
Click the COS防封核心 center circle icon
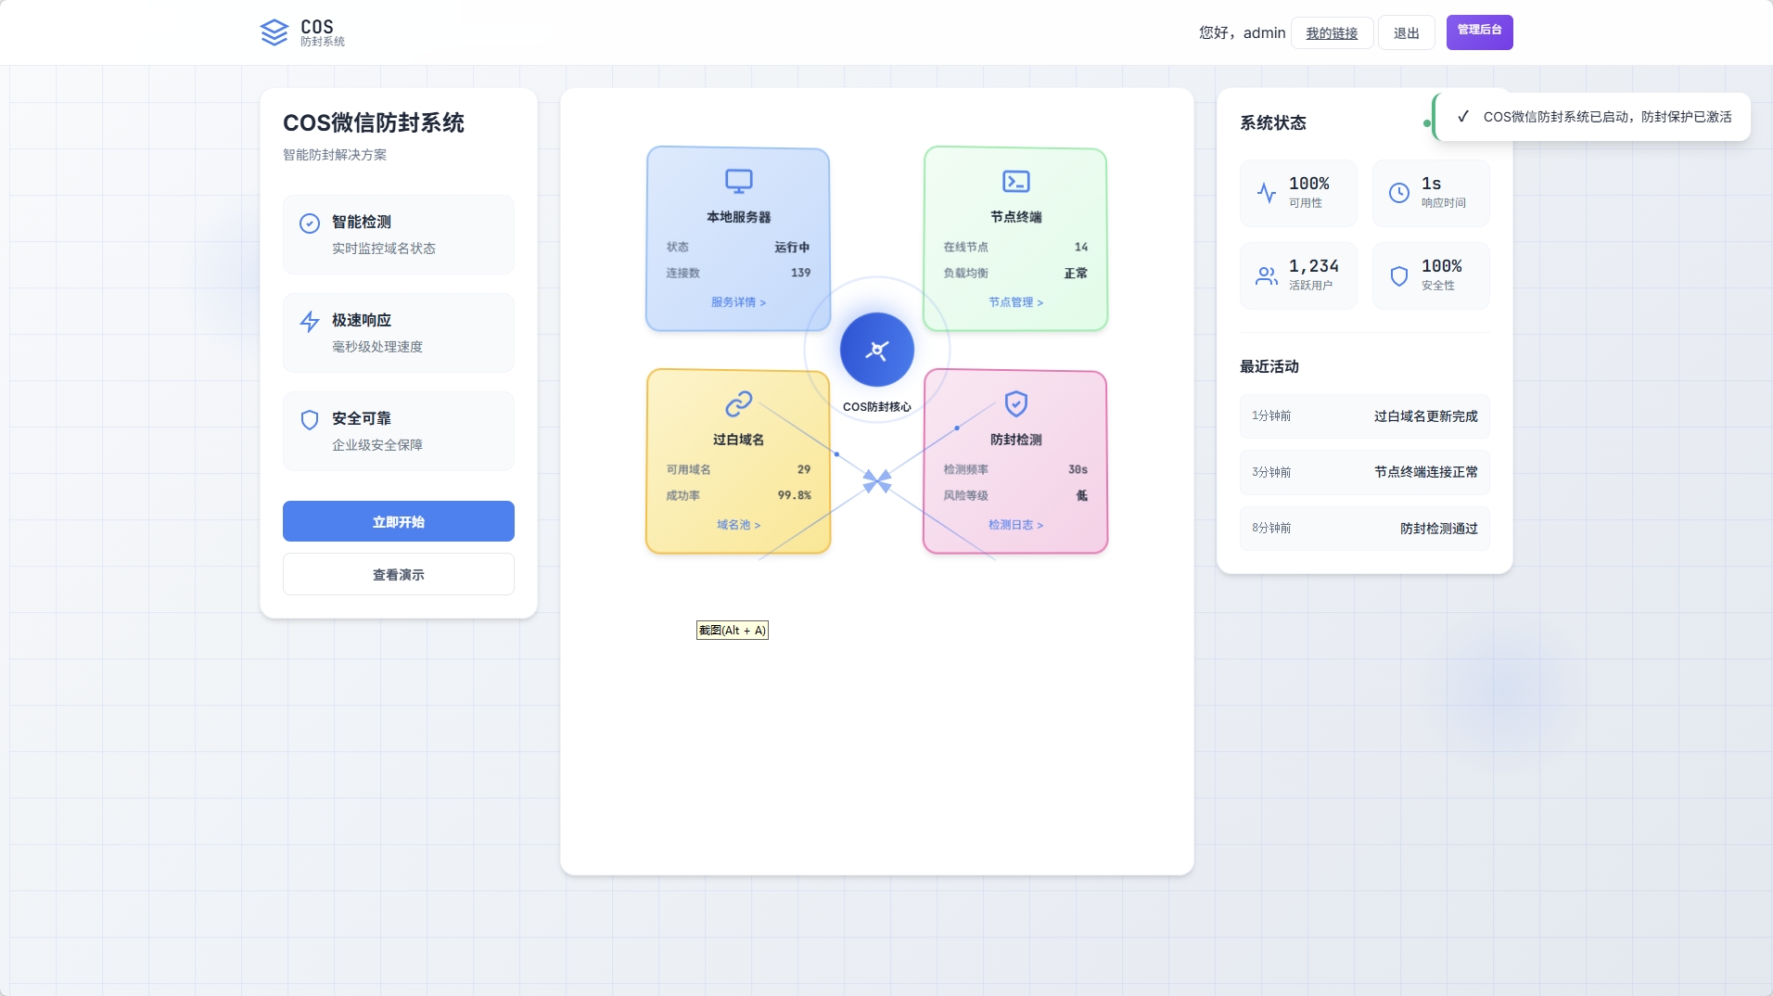point(877,350)
